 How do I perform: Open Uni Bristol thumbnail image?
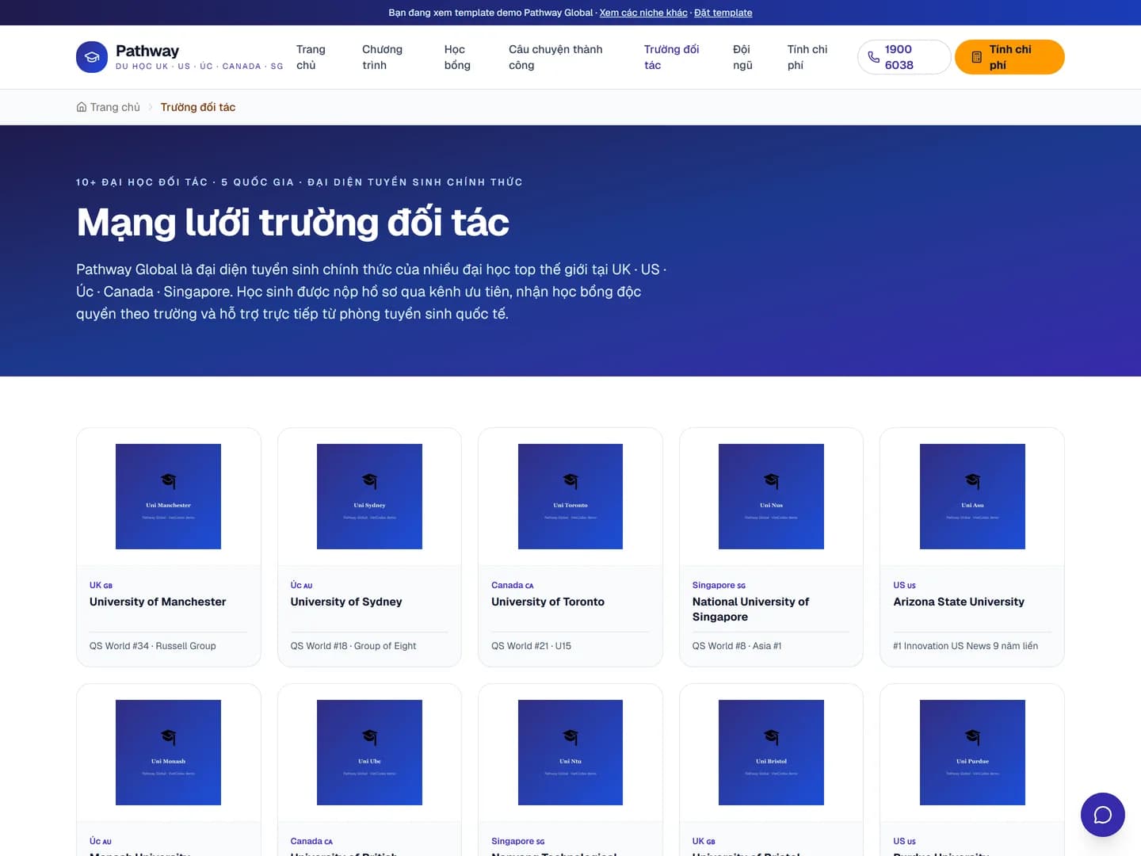point(771,752)
